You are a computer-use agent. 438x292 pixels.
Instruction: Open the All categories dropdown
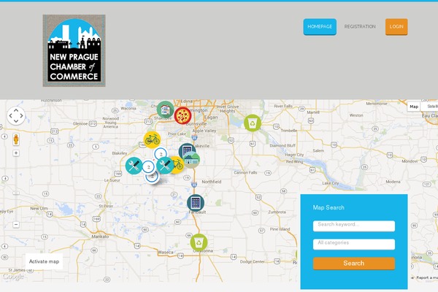pos(354,245)
